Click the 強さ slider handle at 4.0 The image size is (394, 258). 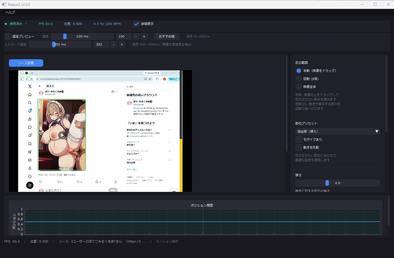(x=327, y=183)
